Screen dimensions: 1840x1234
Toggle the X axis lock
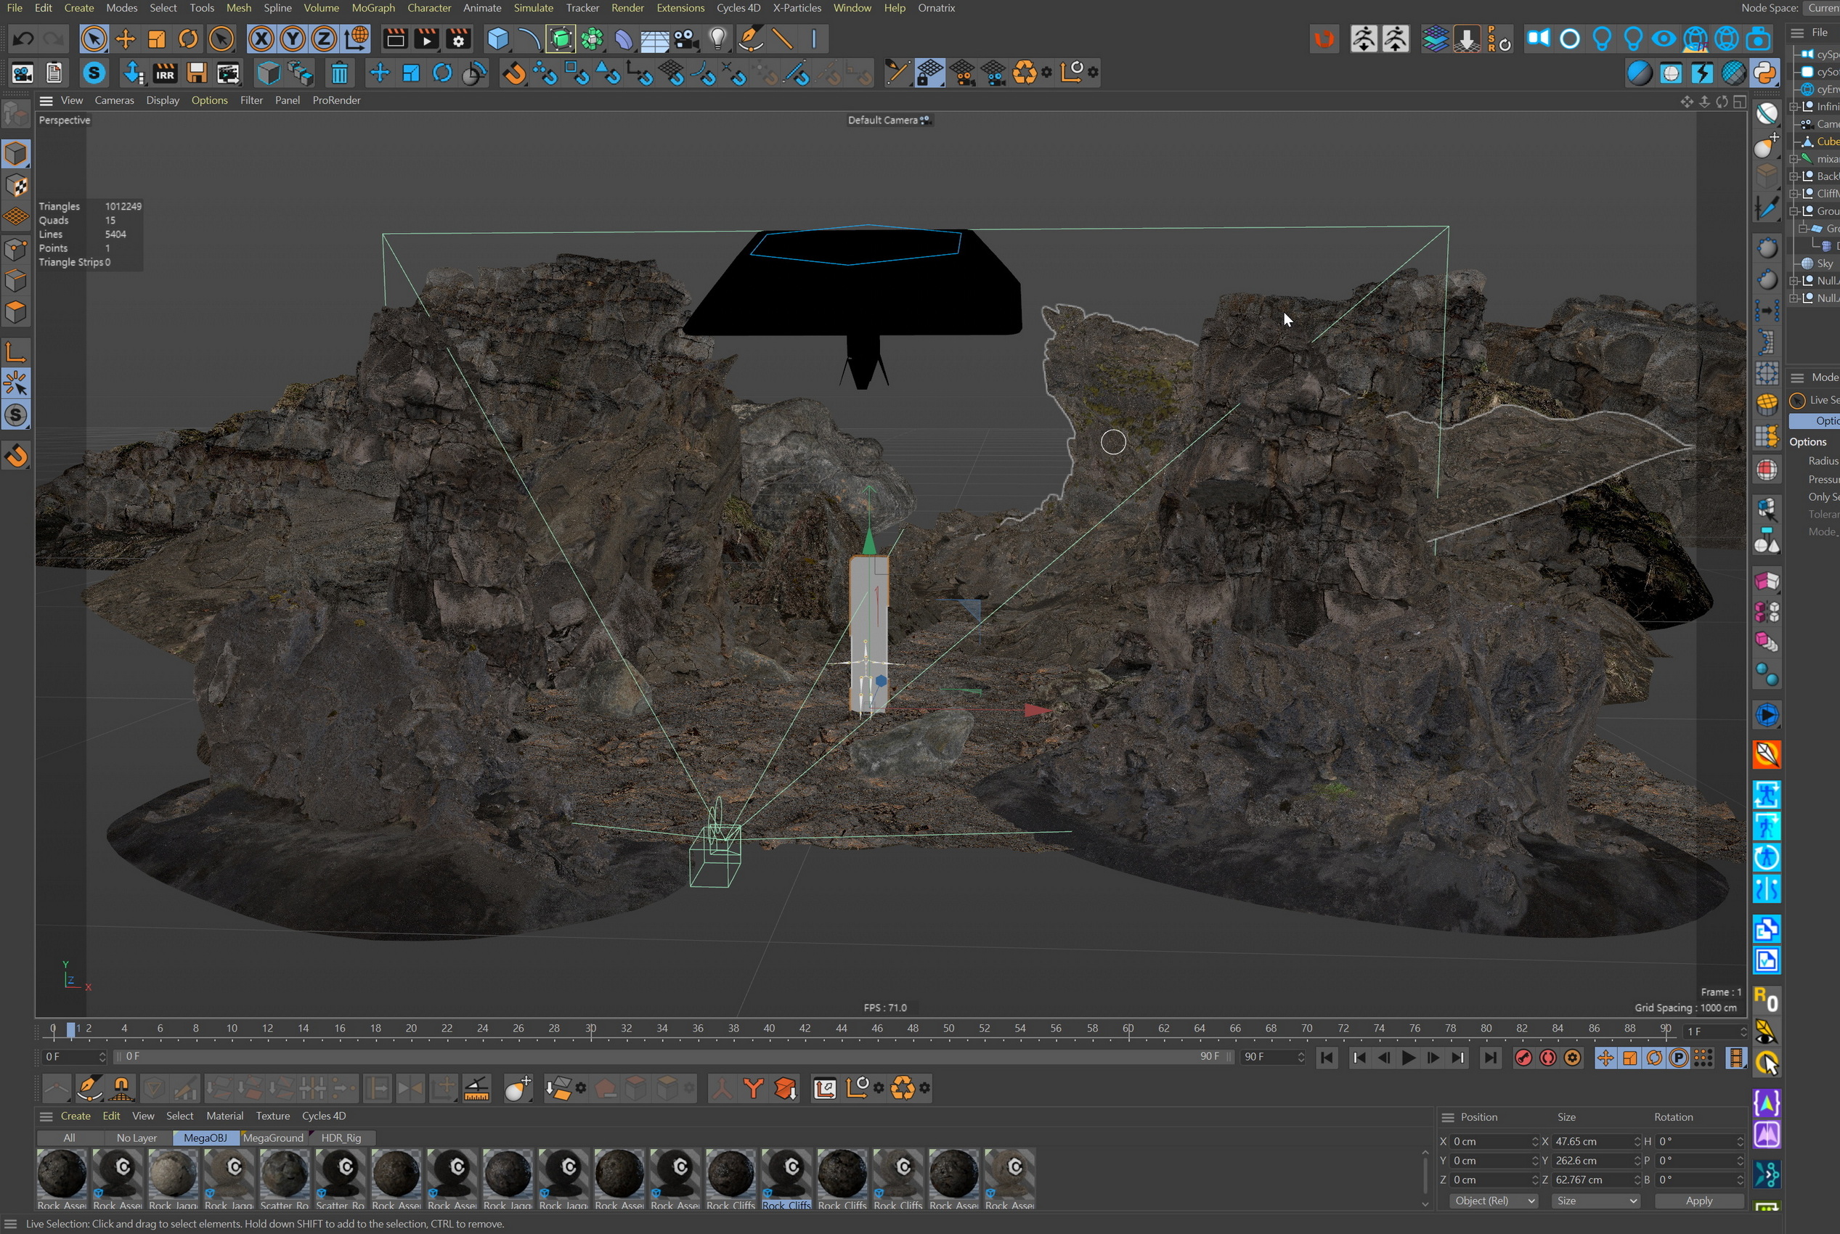point(261,38)
